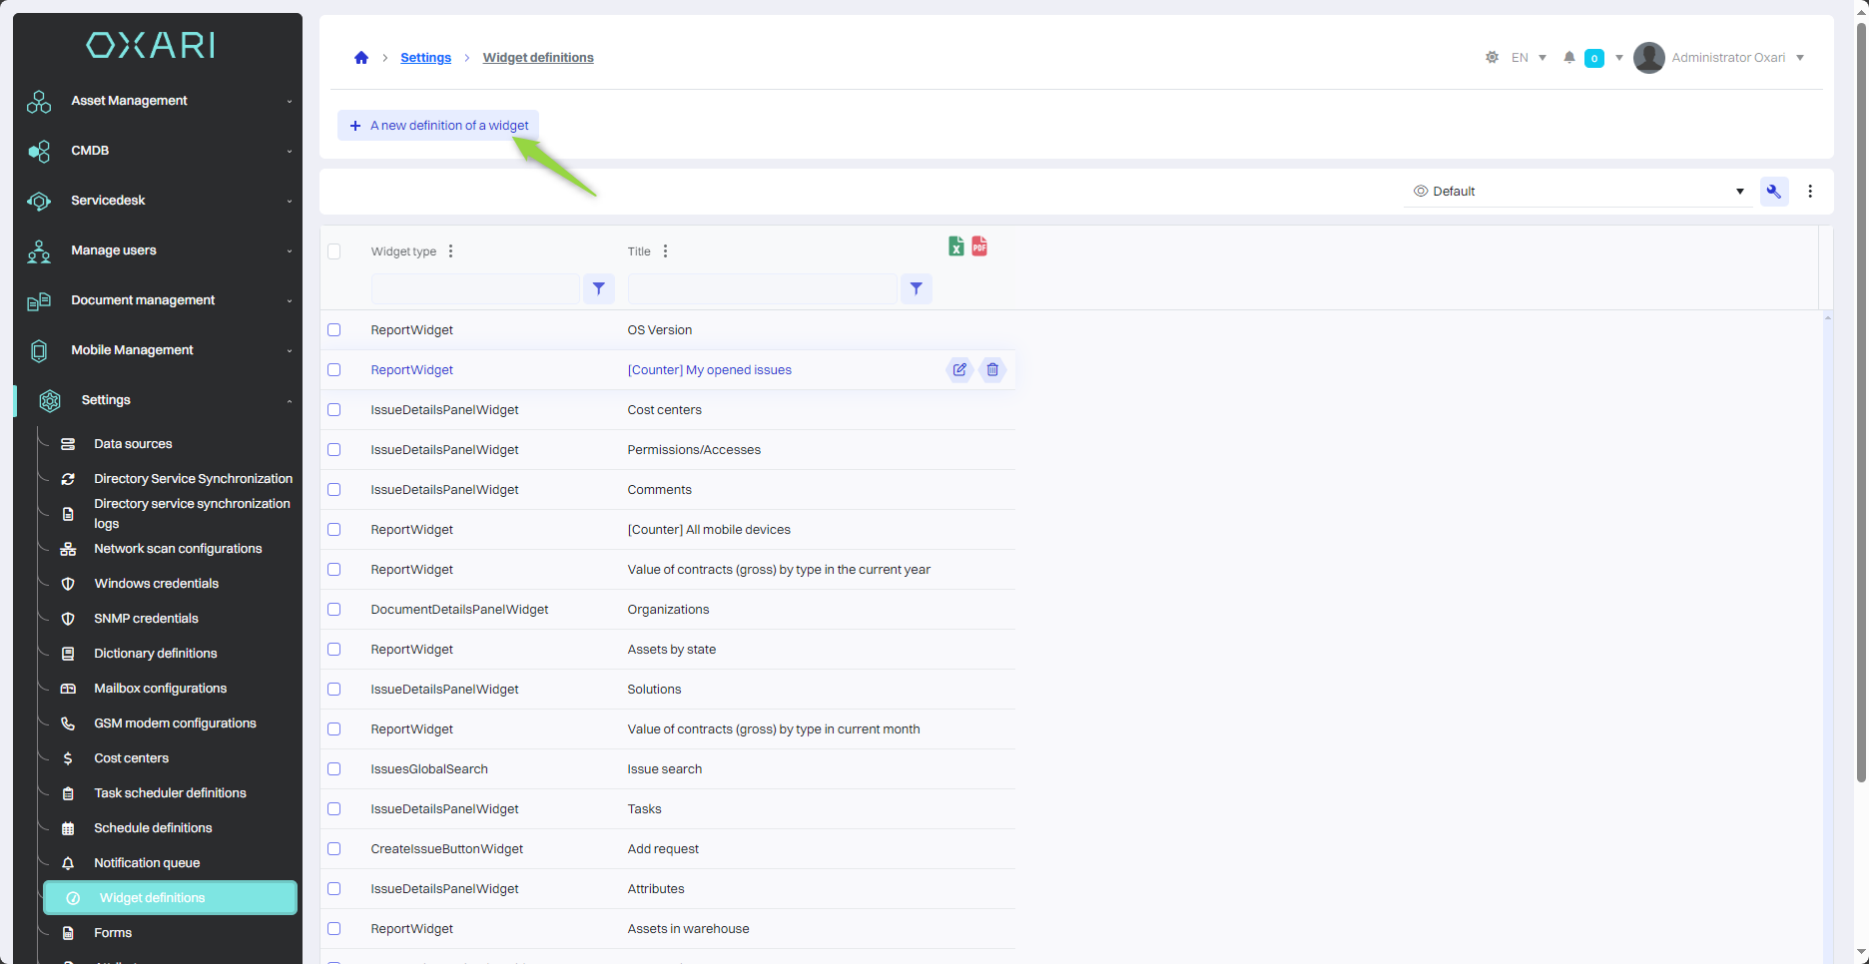Open the EN language dropdown
1869x964 pixels.
1529,58
